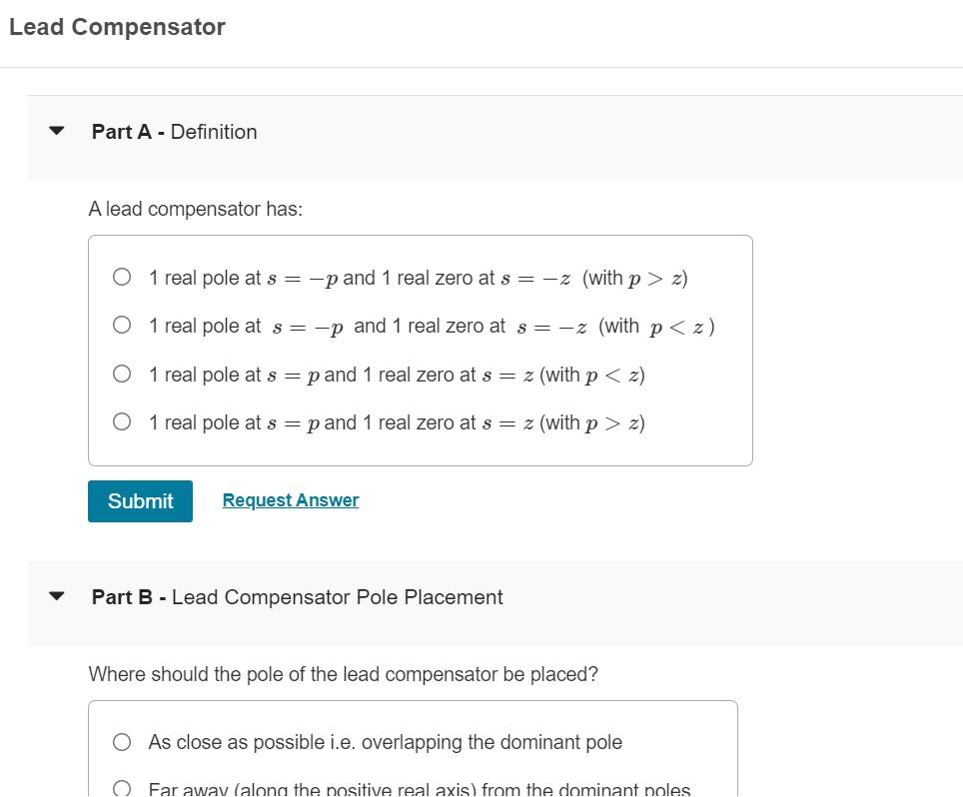Click the Part A answer options box

click(x=420, y=349)
